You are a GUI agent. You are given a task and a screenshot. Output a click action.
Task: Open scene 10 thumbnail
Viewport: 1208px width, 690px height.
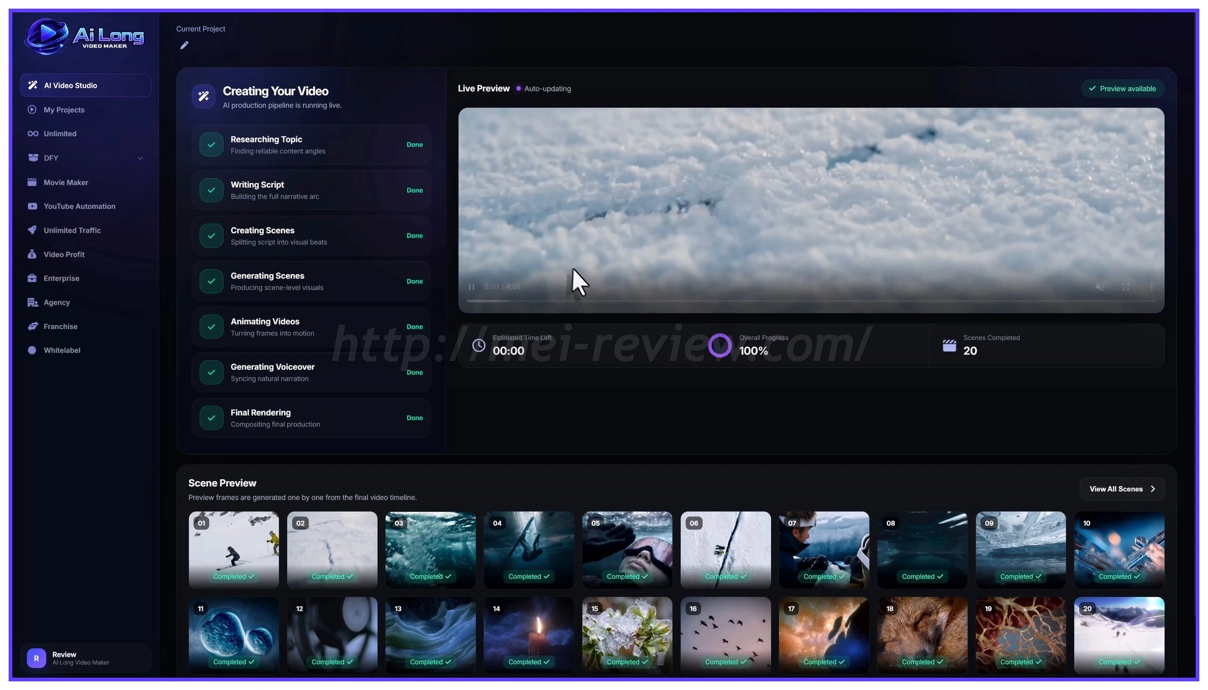point(1119,550)
